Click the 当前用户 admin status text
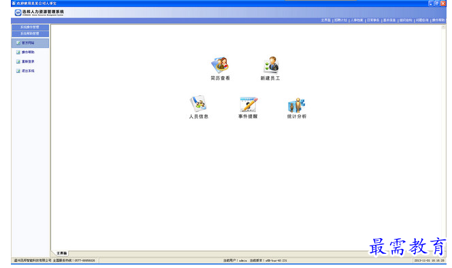Image resolution: width=452 pixels, height=268 pixels. 235,261
